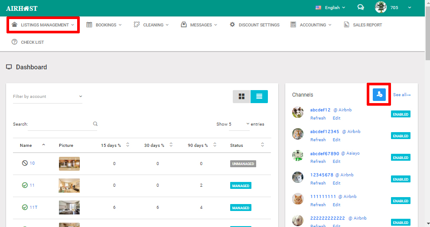Click the Search input field
The width and height of the screenshot is (430, 227).
[x=62, y=124]
